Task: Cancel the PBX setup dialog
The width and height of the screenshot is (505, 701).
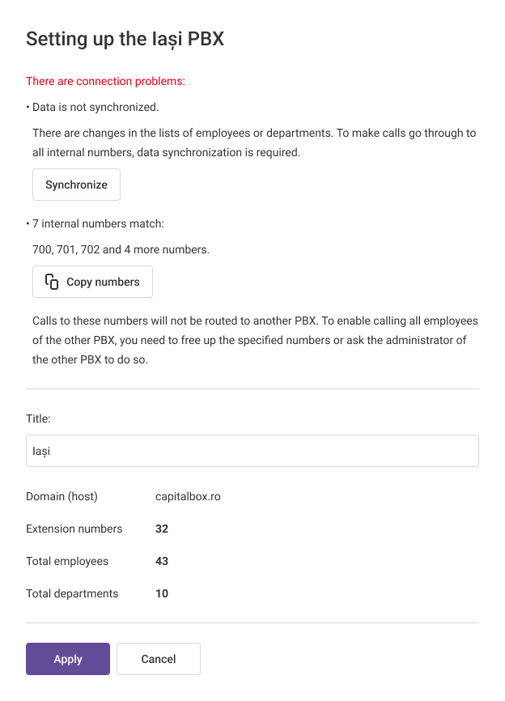Action: (159, 659)
